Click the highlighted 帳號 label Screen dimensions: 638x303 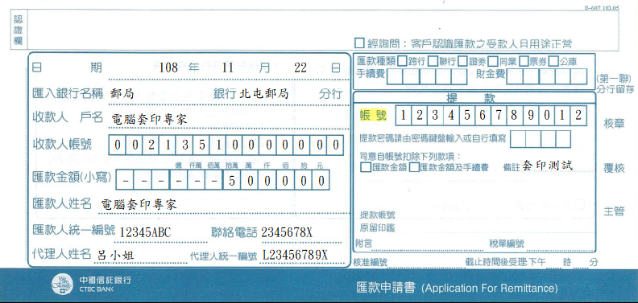click(373, 116)
